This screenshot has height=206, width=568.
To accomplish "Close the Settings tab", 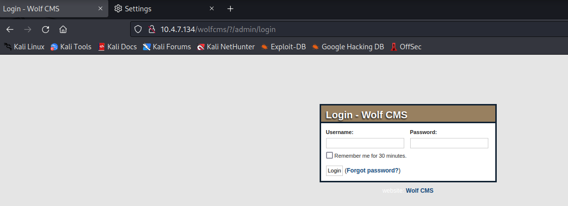I will click(212, 8).
